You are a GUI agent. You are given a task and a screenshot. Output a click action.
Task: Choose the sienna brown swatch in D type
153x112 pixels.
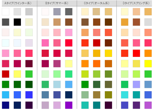coord(137,22)
